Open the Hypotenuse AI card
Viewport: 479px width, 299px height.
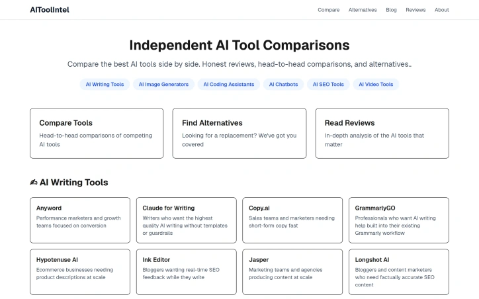(x=80, y=272)
